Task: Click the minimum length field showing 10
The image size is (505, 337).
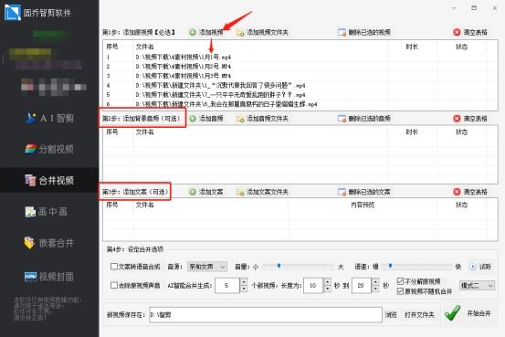Action: pyautogui.click(x=313, y=286)
